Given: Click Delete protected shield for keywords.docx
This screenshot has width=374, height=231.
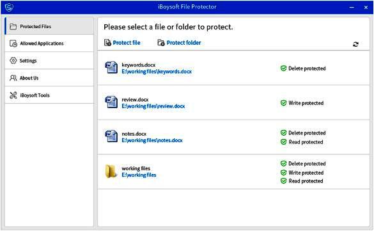Looking at the screenshot, I should (283, 68).
